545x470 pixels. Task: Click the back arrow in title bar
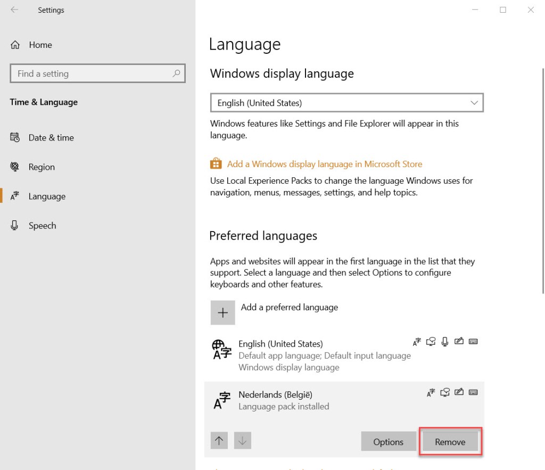(x=14, y=10)
